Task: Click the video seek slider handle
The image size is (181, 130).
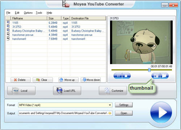Action: (x=149, y=70)
